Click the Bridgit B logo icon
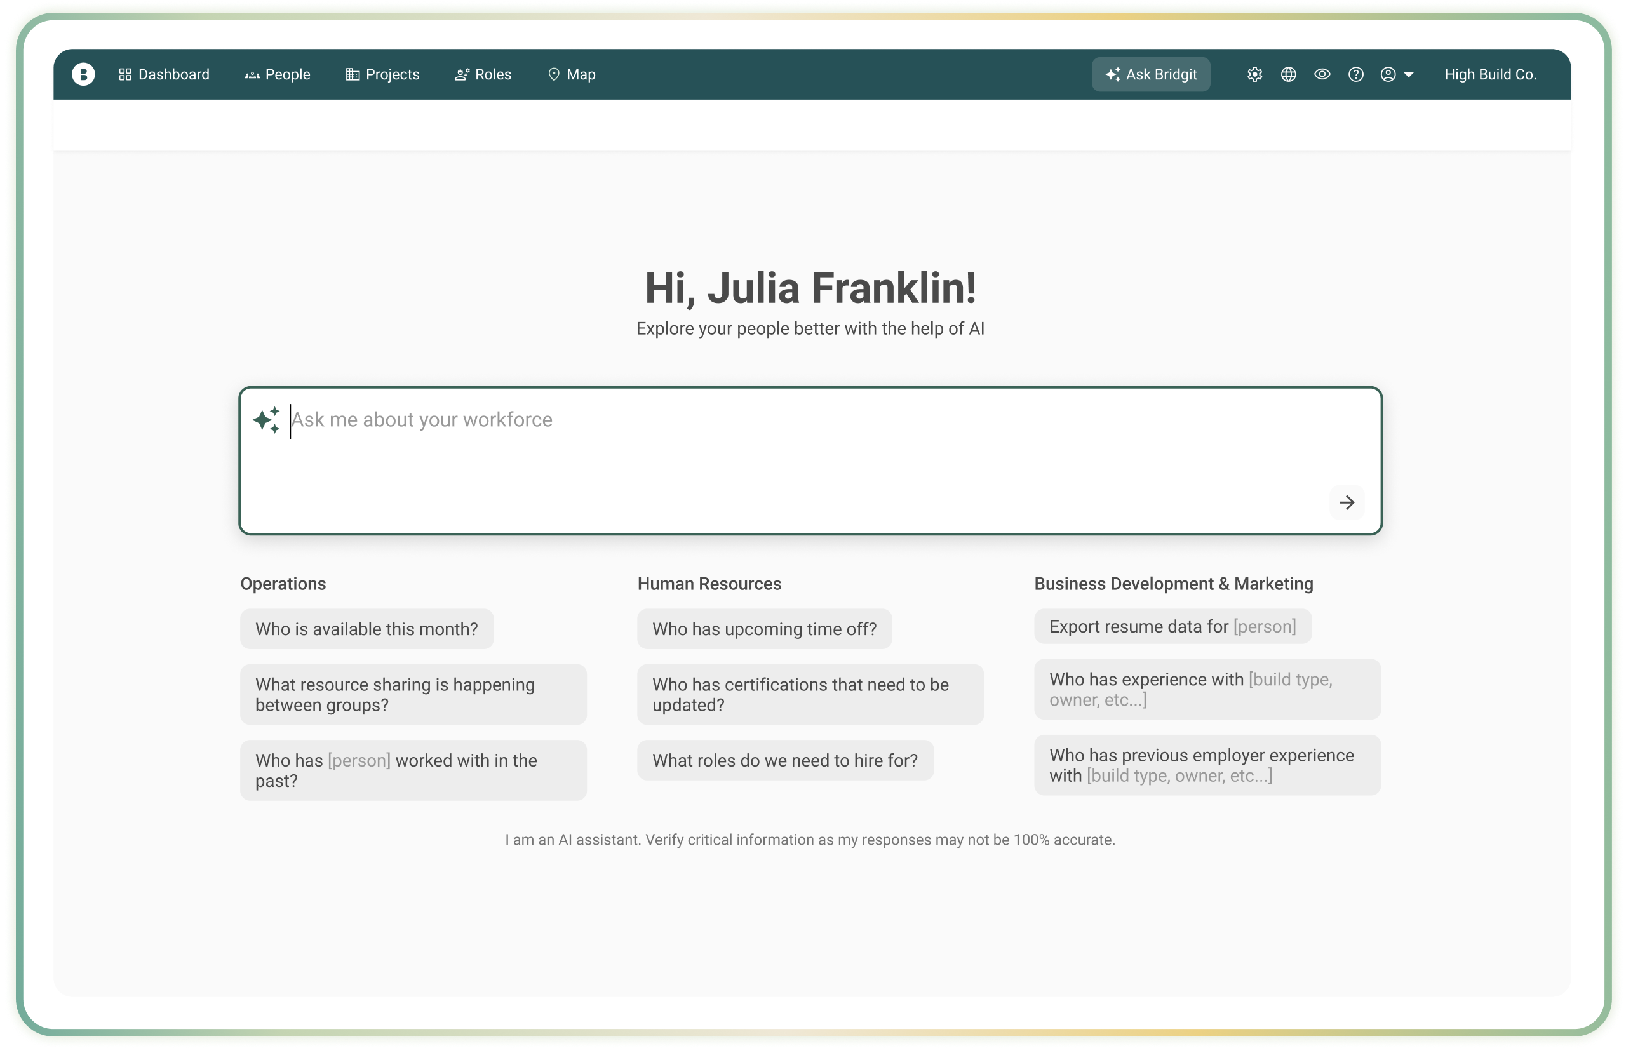The width and height of the screenshot is (1626, 1053). (83, 74)
